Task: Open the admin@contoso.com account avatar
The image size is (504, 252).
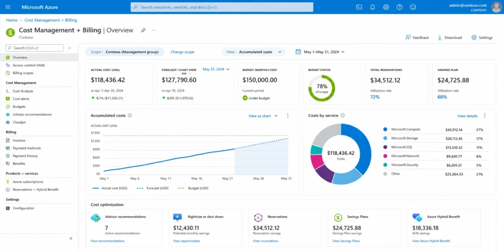Action: coord(496,7)
